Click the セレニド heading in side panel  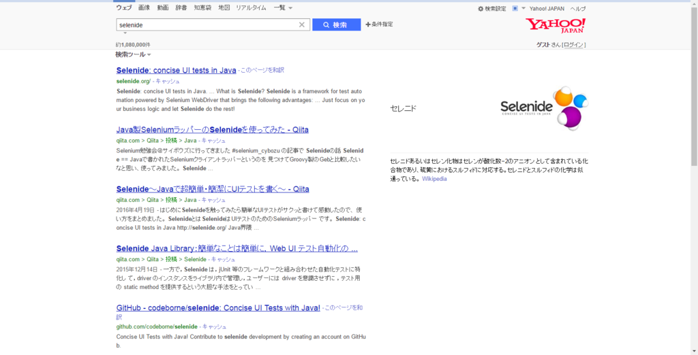tap(403, 108)
